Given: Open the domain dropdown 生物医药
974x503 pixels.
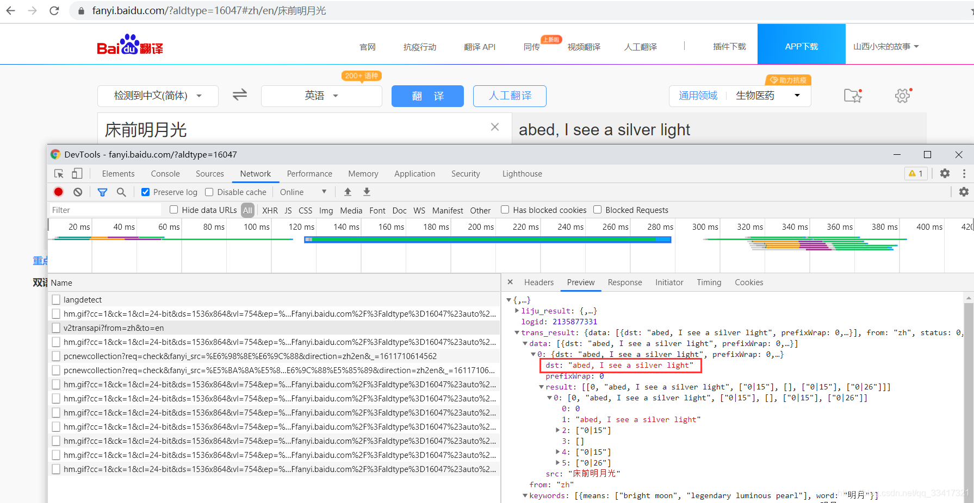Looking at the screenshot, I should click(x=768, y=96).
